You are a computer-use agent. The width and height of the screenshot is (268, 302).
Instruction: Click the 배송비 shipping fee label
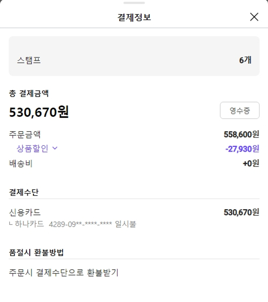tap(21, 164)
